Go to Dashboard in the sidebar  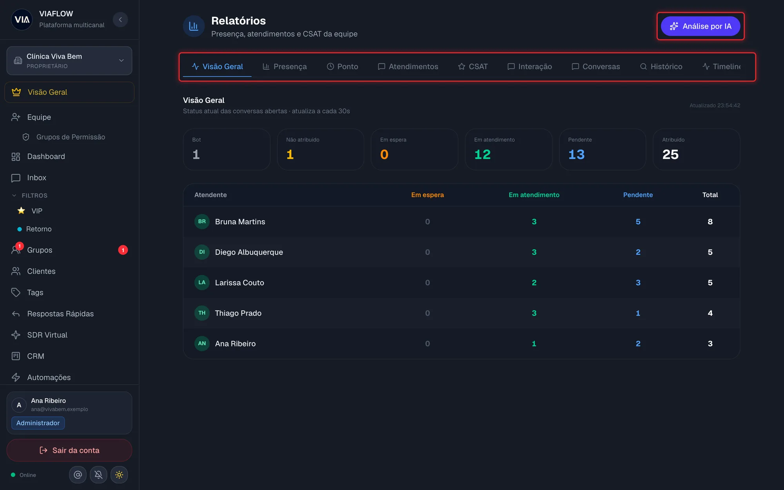coord(69,156)
